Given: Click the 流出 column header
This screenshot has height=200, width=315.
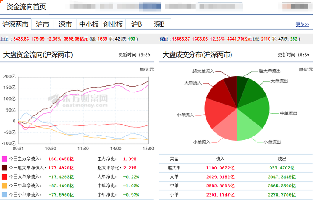Looking at the screenshot, I should point(282,159).
